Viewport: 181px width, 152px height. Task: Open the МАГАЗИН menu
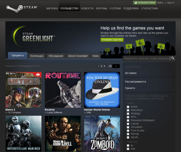coord(52,8)
